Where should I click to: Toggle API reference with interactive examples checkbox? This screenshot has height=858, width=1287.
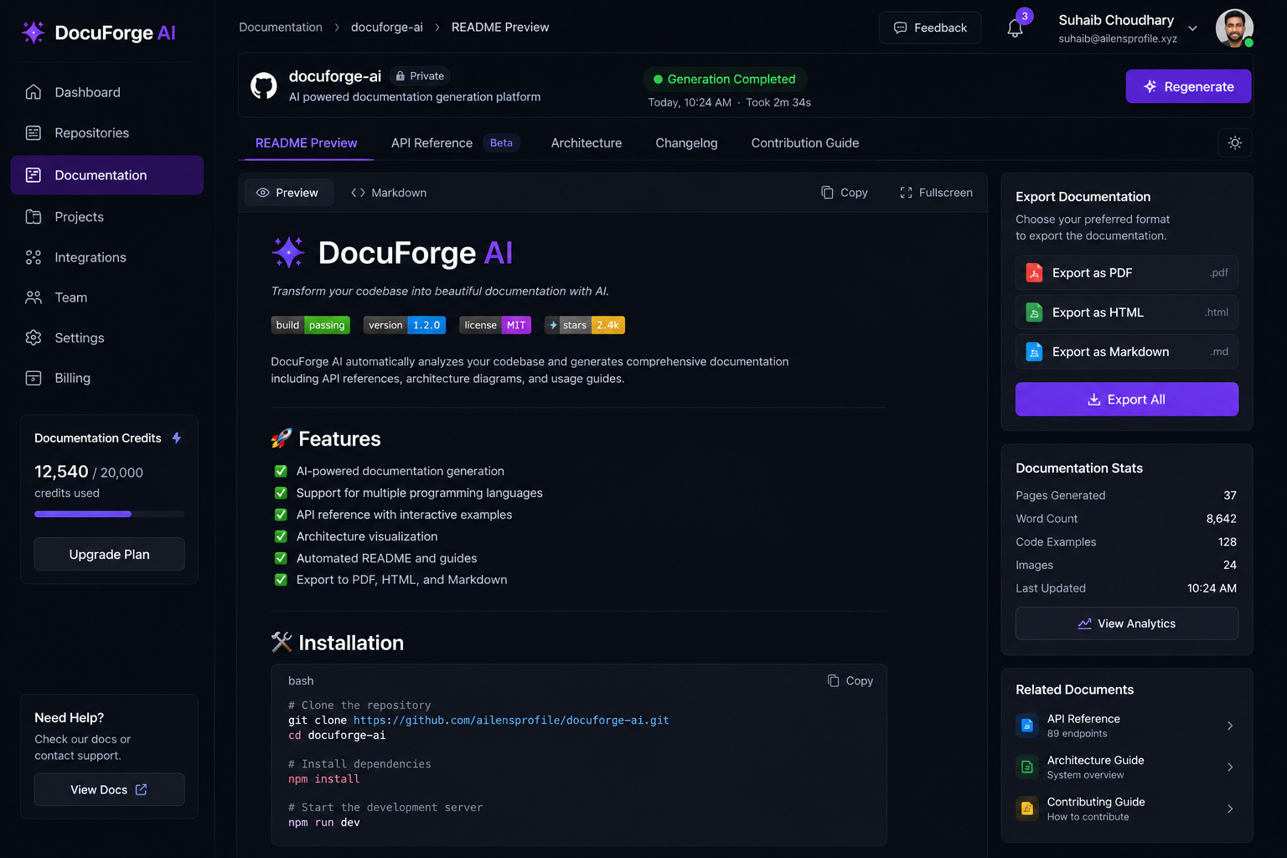pos(281,515)
